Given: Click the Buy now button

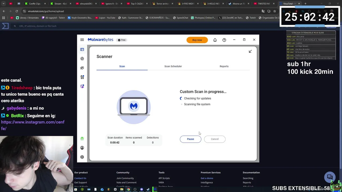Looking at the screenshot, I should tap(197, 40).
